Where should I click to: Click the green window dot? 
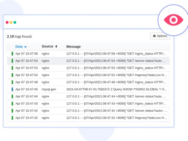15,22
